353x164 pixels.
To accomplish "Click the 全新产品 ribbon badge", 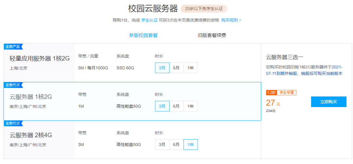I will [13, 47].
